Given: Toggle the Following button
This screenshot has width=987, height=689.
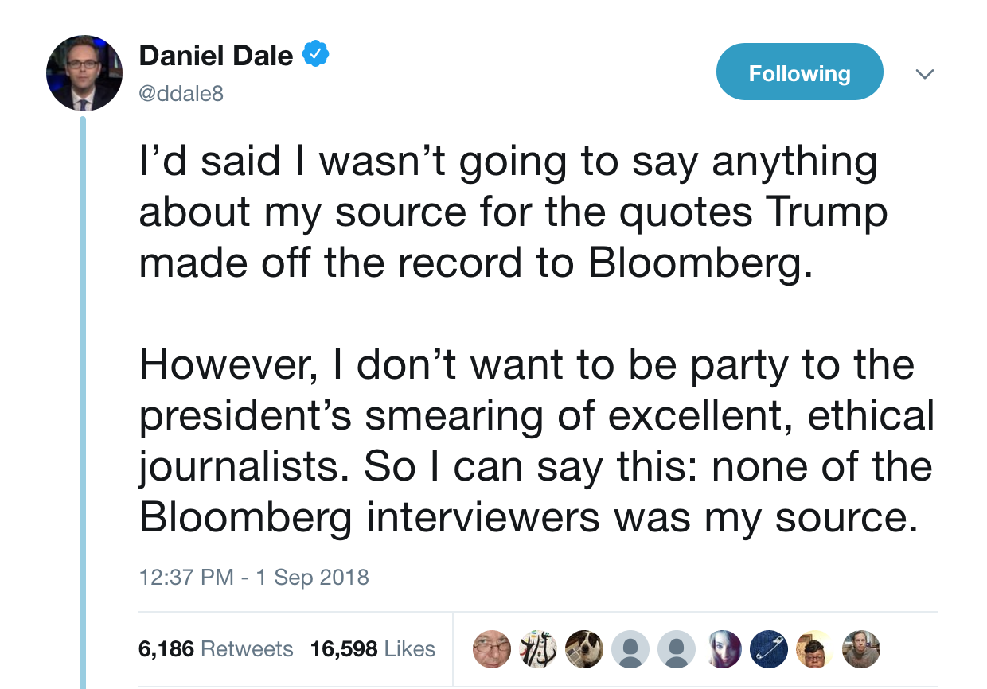Looking at the screenshot, I should click(799, 73).
